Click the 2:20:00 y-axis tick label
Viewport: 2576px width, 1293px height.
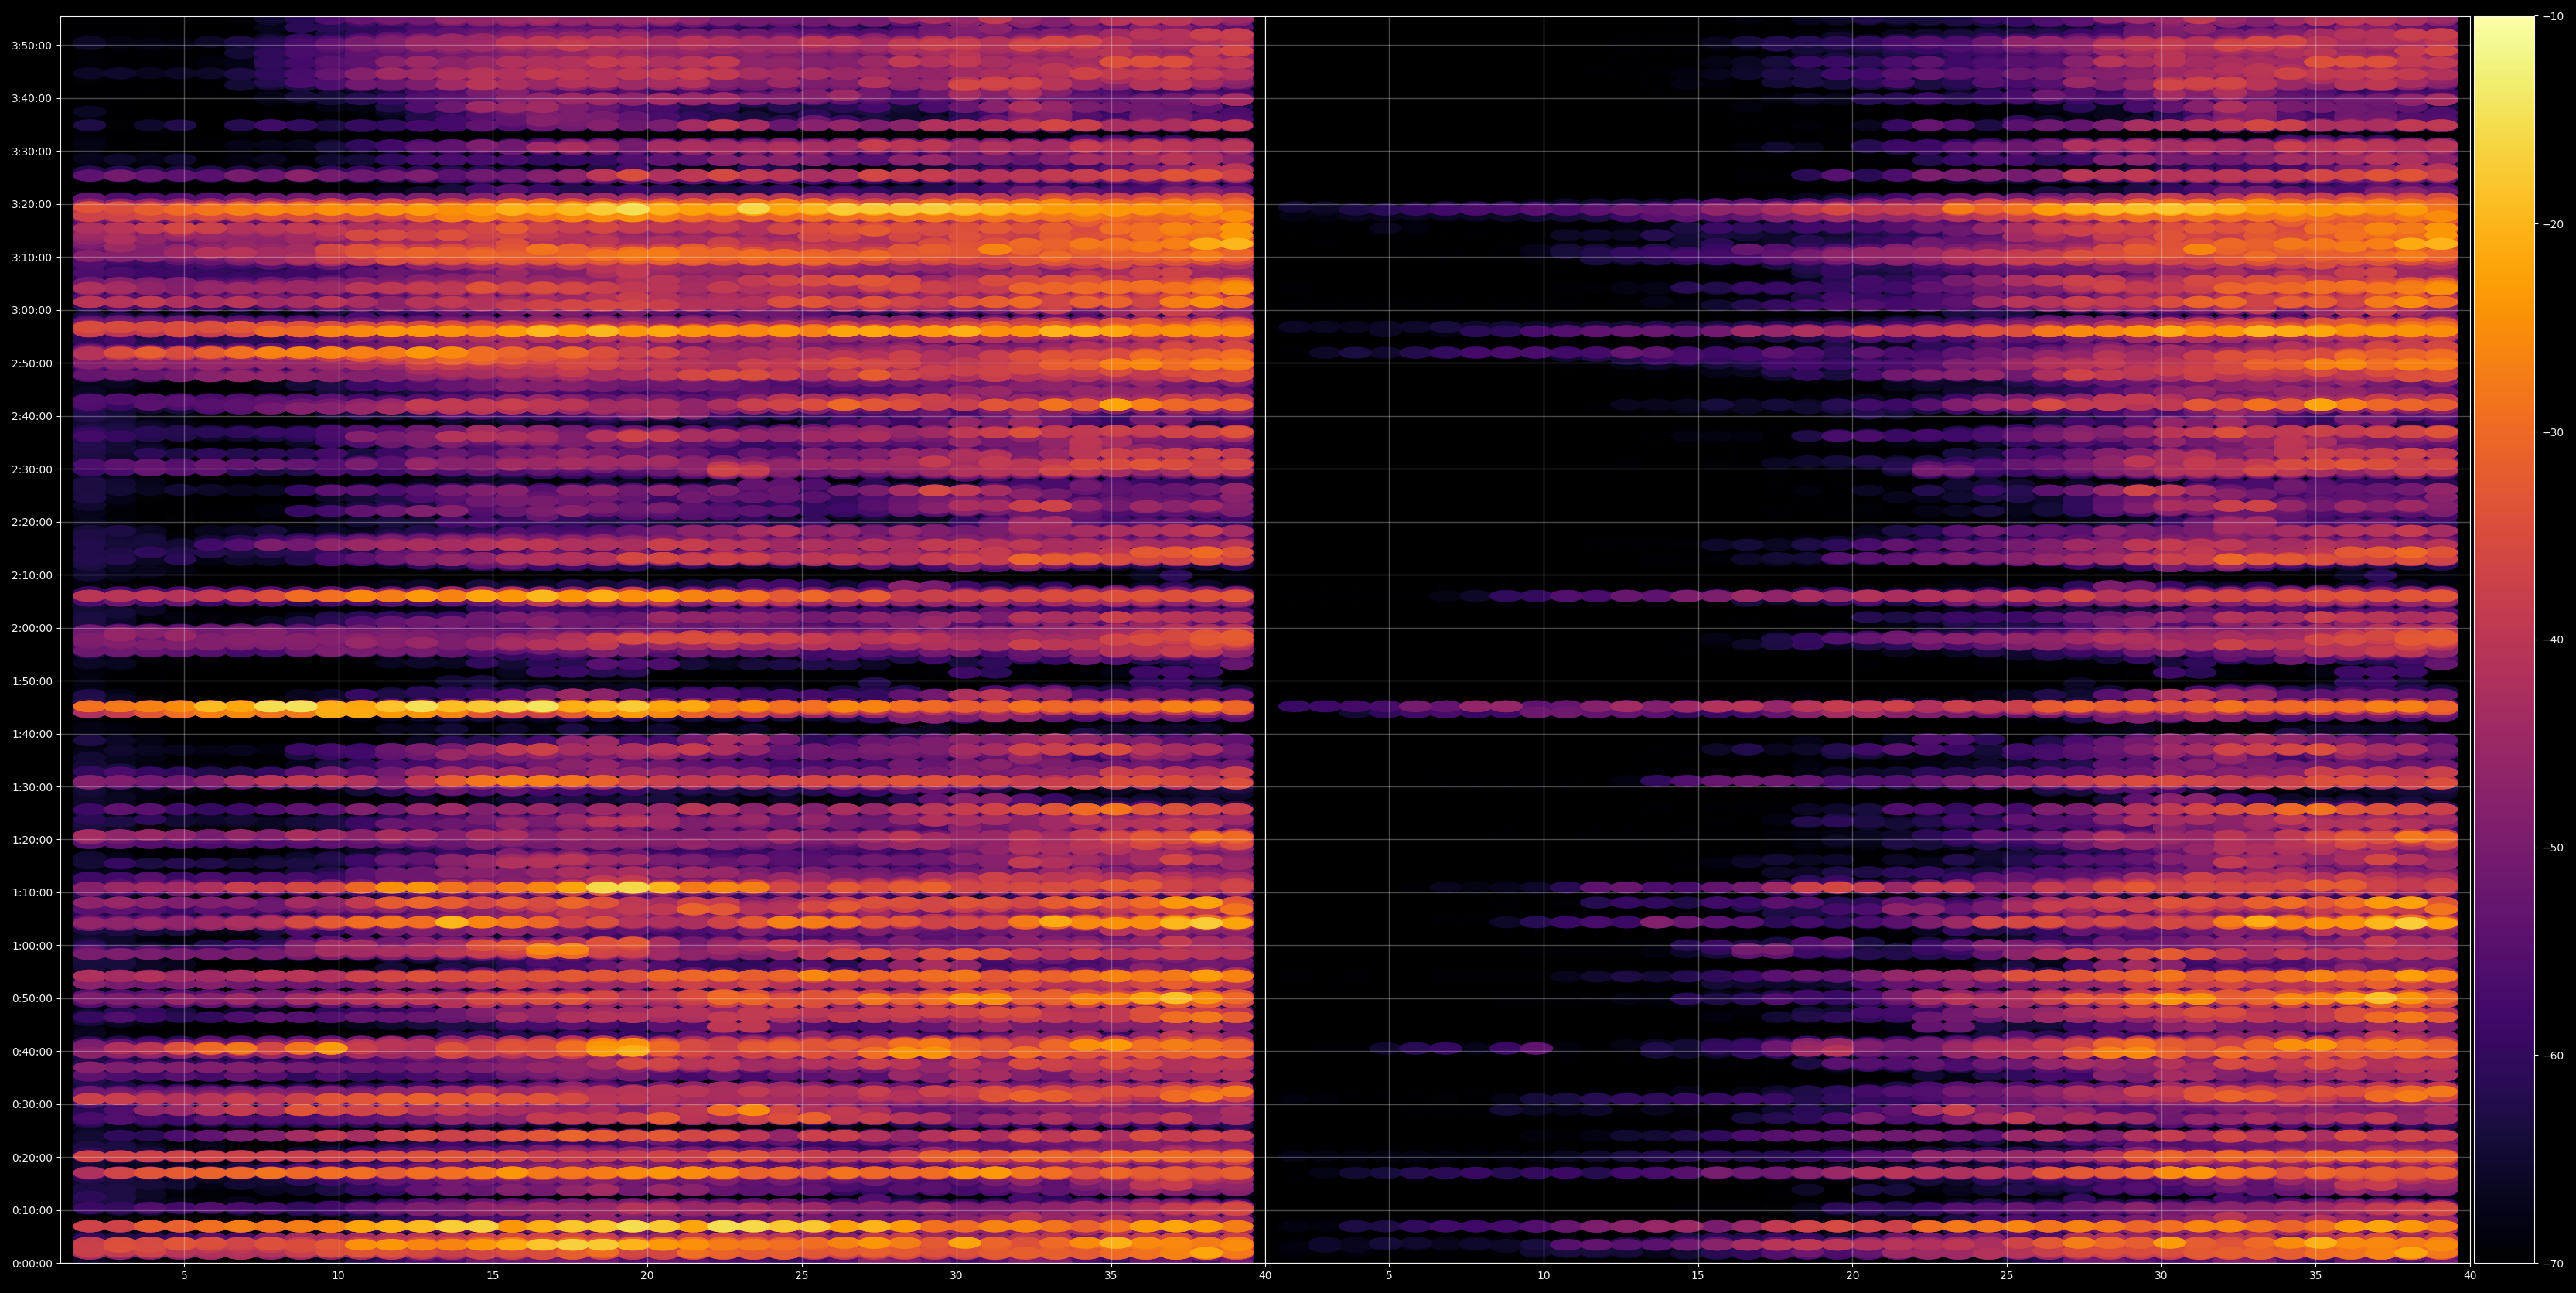coord(30,522)
